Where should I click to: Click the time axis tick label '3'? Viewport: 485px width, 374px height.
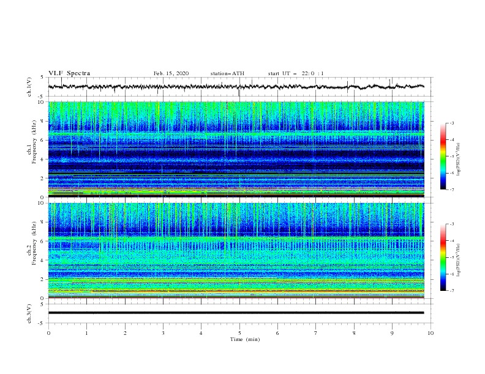tap(163, 333)
